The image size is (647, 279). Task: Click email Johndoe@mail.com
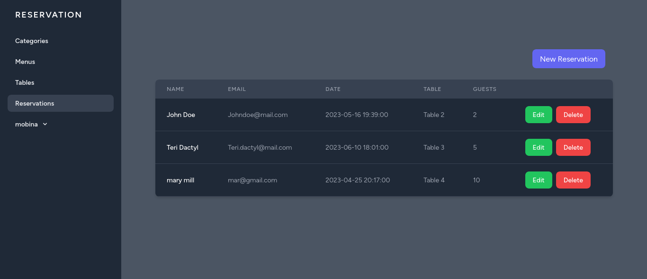[258, 115]
